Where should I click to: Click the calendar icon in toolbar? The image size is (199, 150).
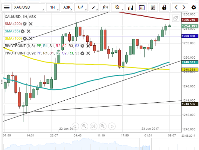[142, 7]
